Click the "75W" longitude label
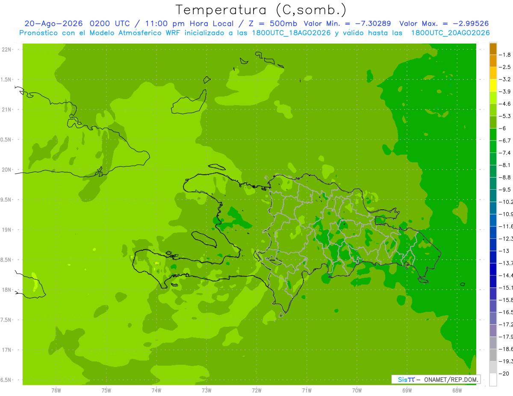The height and width of the screenshot is (396, 513). [x=106, y=390]
